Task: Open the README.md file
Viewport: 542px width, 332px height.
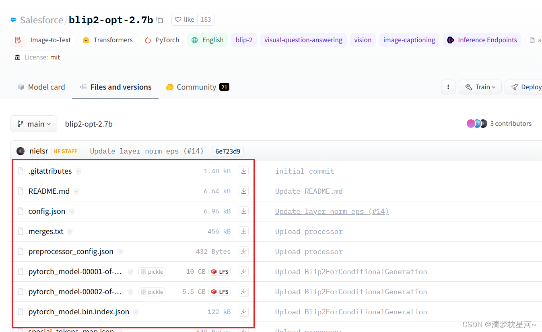Action: (x=49, y=191)
